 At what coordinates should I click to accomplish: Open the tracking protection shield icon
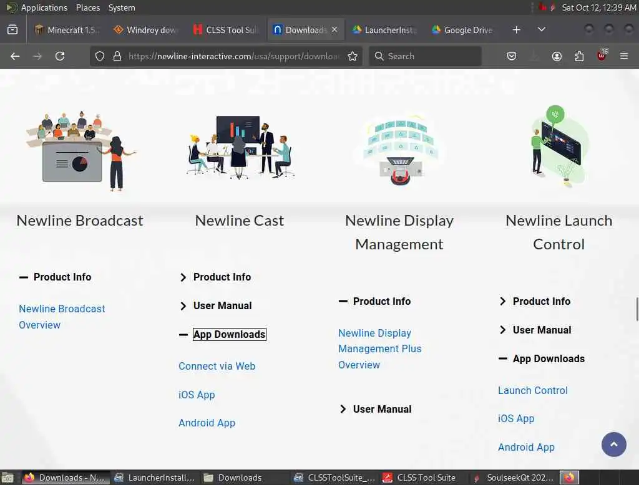pos(100,56)
